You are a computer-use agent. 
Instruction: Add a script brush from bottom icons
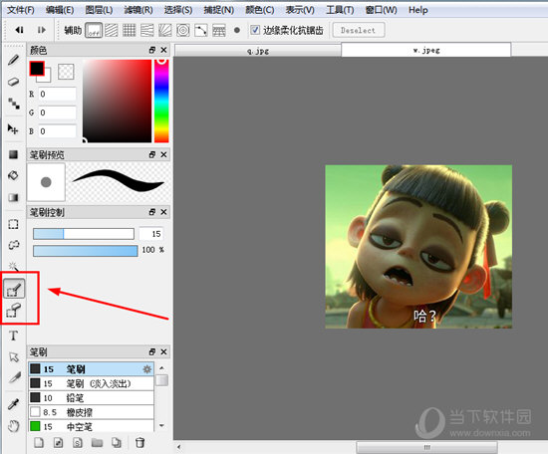coord(78,443)
